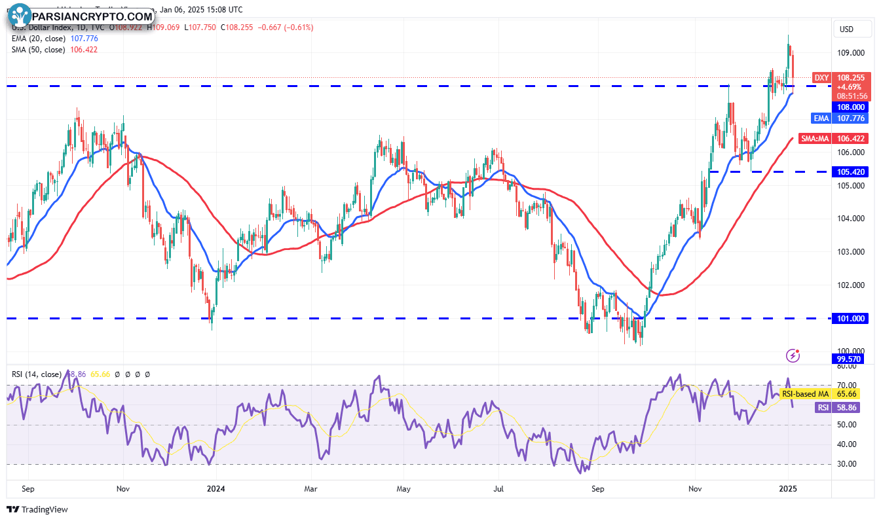Viewport: 881px width, 521px height.
Task: Click the 65.66 value in RSI legend
Action: click(x=102, y=374)
